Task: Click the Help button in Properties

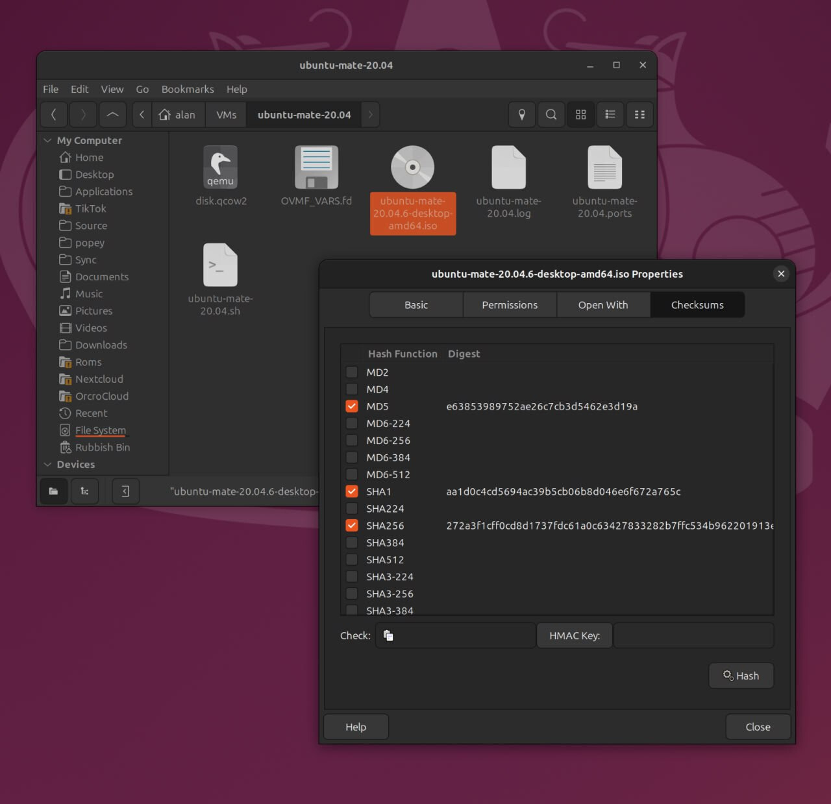Action: click(x=356, y=727)
